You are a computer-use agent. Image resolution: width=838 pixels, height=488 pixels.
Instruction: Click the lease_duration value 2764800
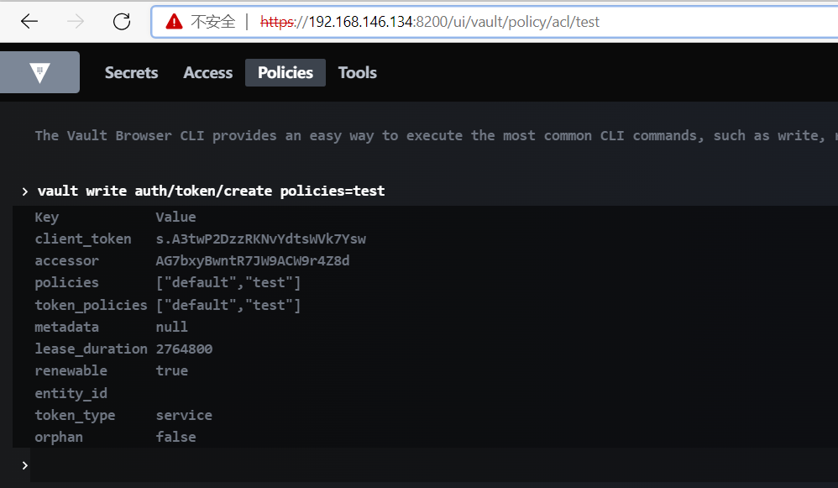184,349
